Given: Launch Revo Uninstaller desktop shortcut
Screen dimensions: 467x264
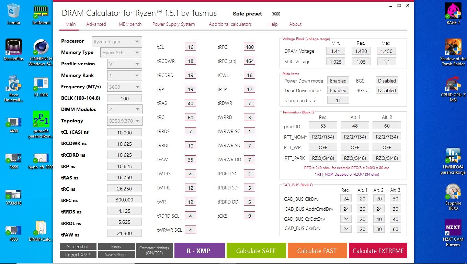Looking at the screenshot, I should coord(14,88).
